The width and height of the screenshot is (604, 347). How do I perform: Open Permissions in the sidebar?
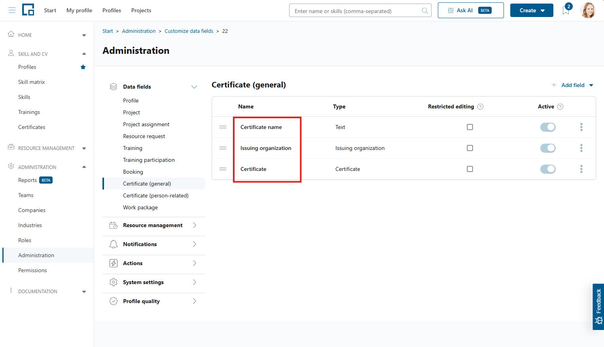[32, 270]
